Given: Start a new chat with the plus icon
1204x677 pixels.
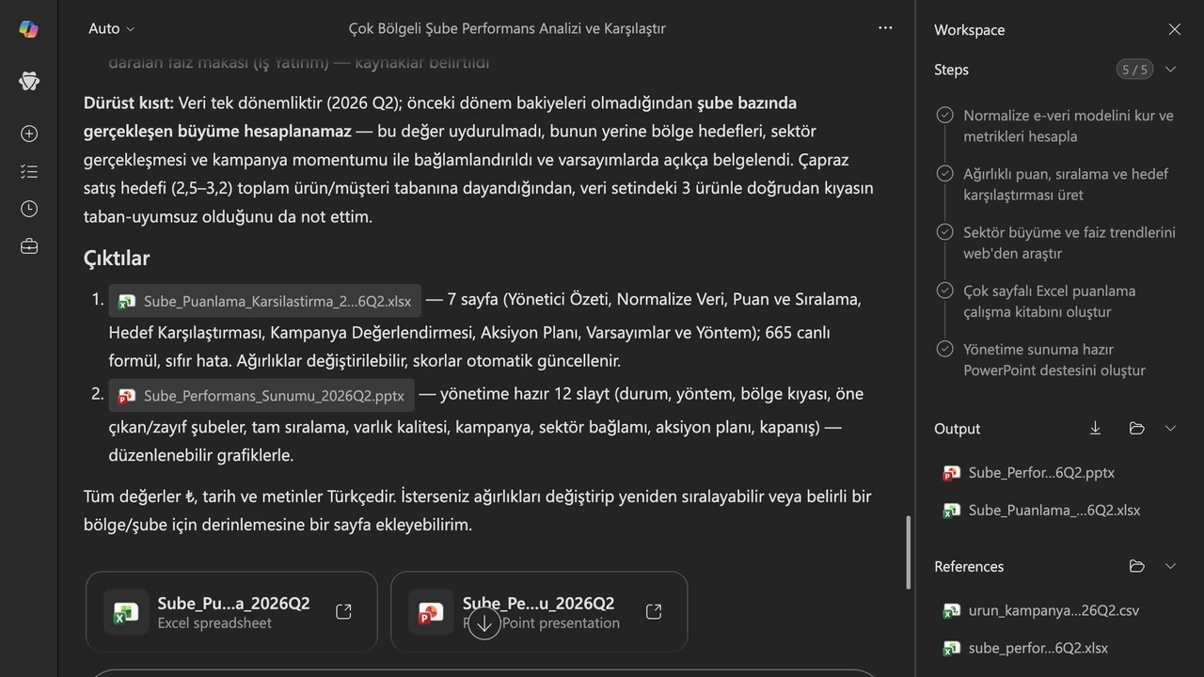Looking at the screenshot, I should [29, 134].
